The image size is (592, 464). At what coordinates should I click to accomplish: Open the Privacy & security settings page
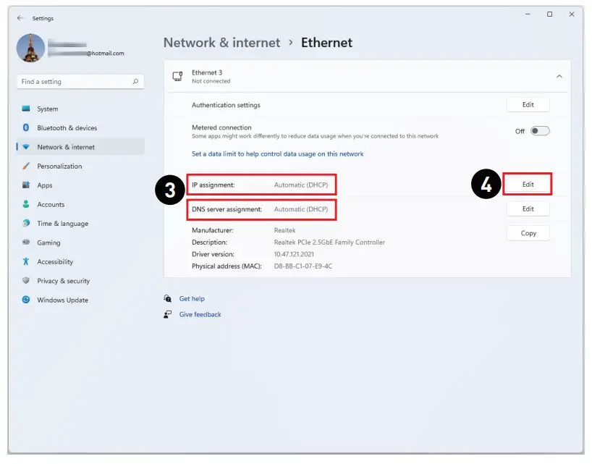click(x=63, y=281)
